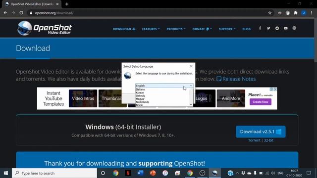Open PowerPoint from the taskbar

[153, 173]
